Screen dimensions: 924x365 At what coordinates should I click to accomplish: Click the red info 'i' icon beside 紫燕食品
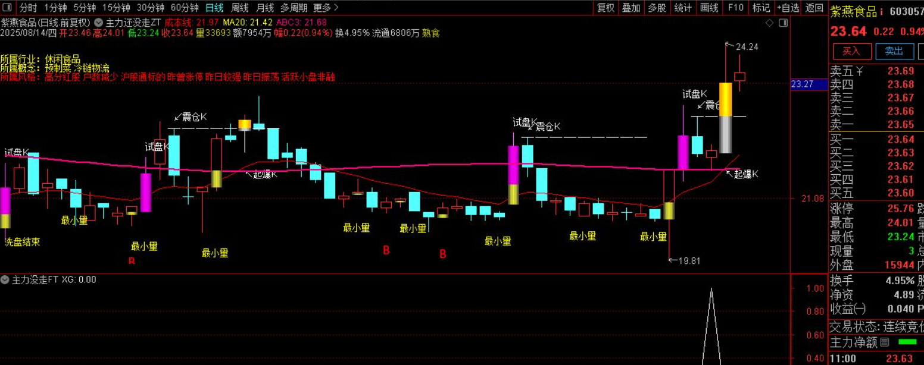coord(882,12)
